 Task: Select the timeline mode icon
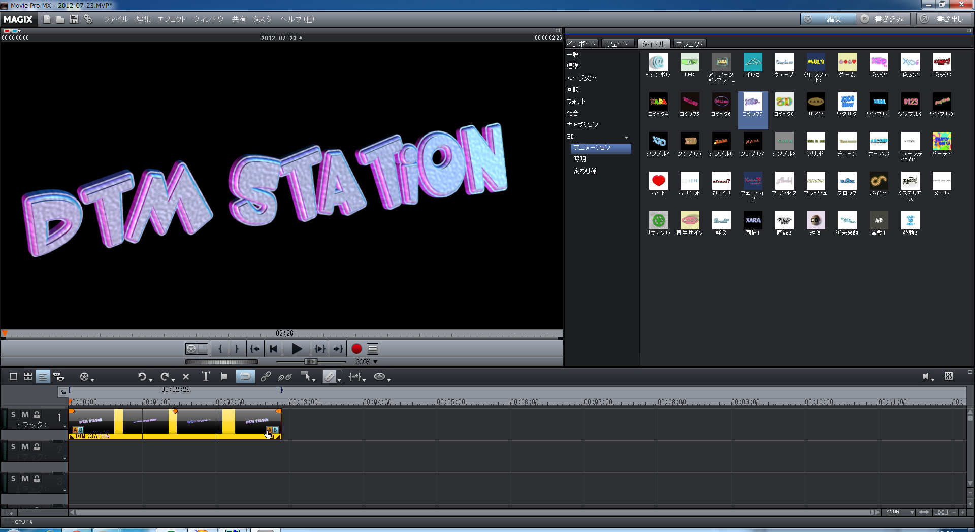43,377
